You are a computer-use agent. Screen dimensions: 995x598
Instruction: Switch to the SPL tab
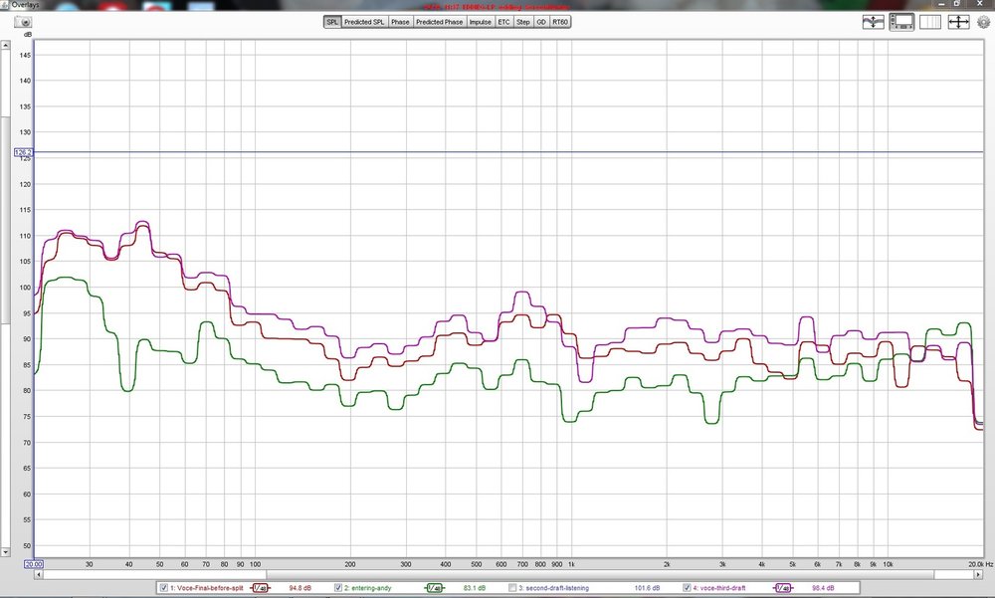tap(332, 22)
